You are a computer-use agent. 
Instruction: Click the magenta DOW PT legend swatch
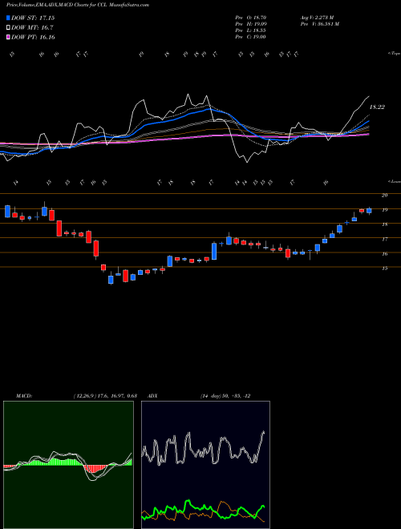click(8, 37)
